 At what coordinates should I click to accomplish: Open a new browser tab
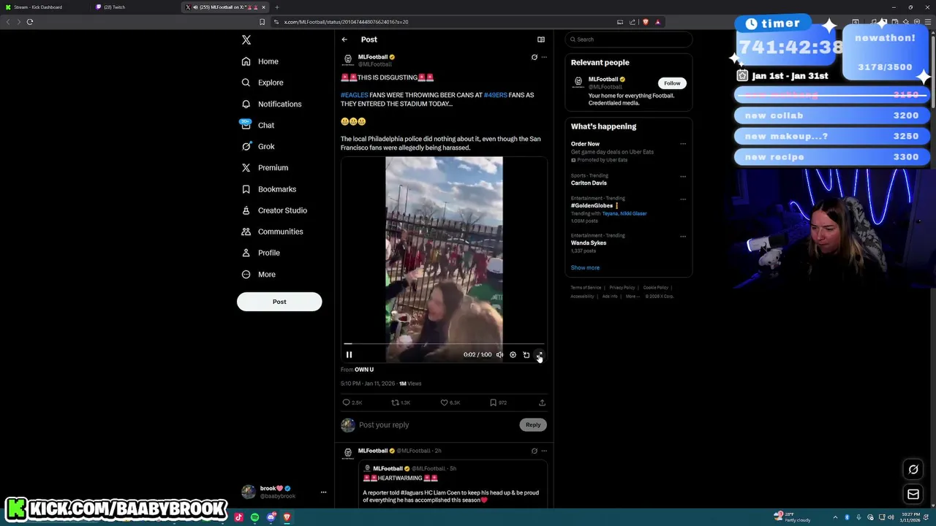coord(276,7)
